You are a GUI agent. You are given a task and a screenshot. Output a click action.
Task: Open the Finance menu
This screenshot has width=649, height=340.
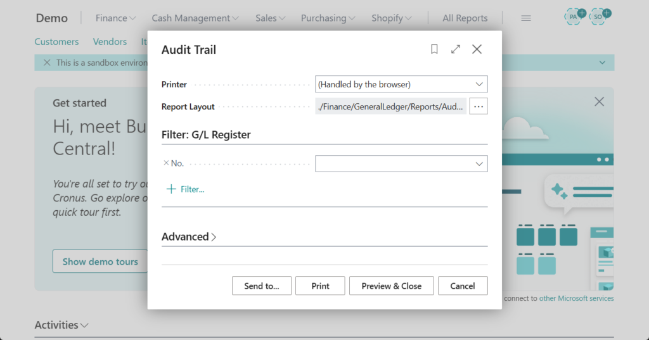coord(115,18)
